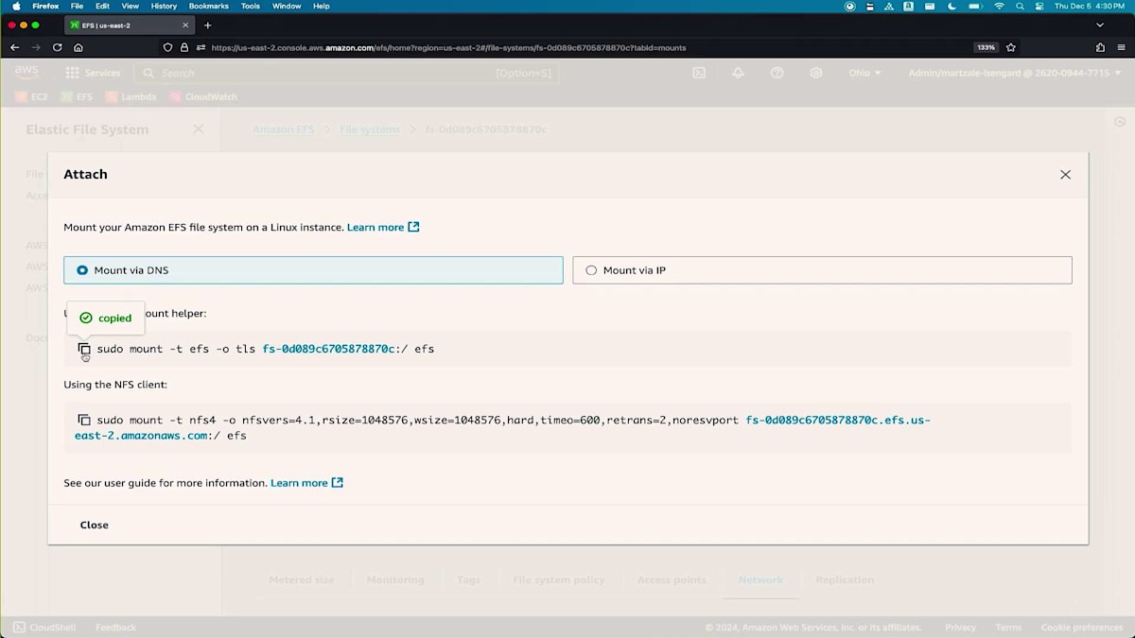Open the Tools menu

250,6
